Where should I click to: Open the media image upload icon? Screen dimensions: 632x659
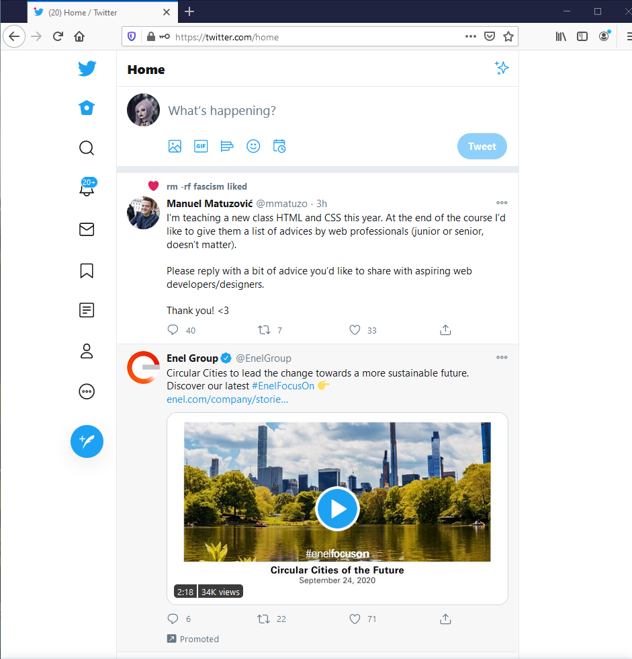point(175,146)
